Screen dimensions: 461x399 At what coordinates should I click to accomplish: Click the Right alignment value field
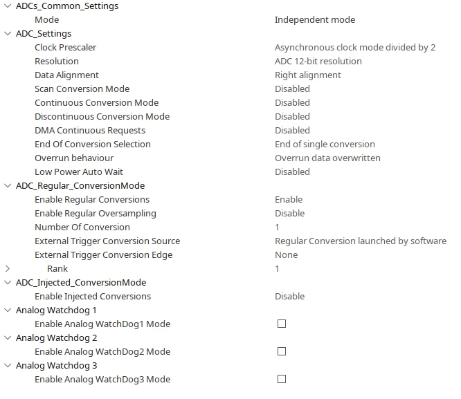pyautogui.click(x=308, y=75)
